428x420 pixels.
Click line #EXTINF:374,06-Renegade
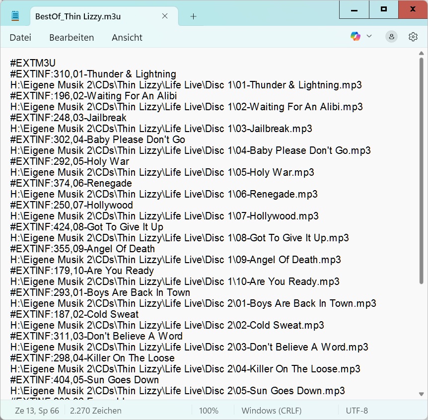pos(71,183)
